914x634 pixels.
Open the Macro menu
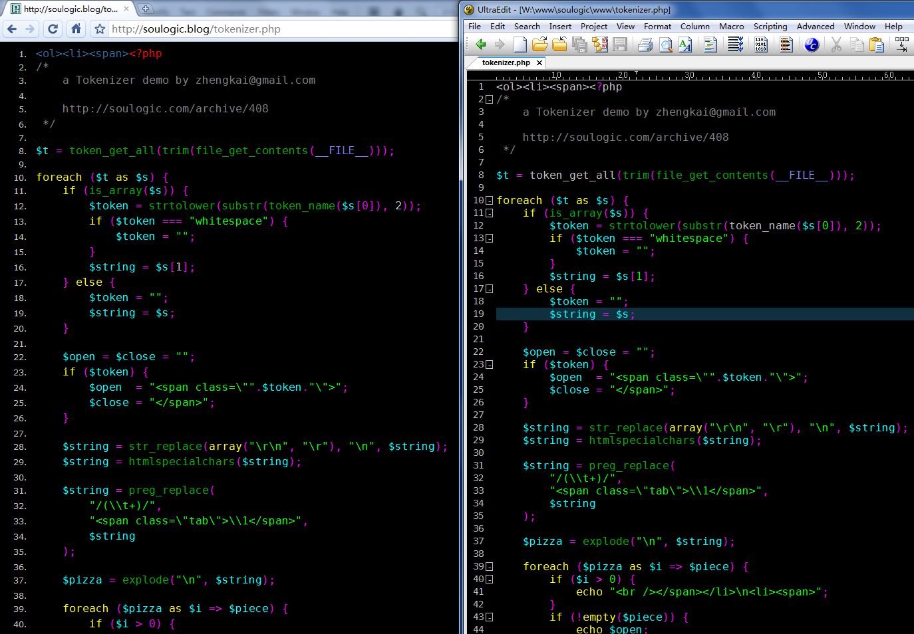click(731, 27)
